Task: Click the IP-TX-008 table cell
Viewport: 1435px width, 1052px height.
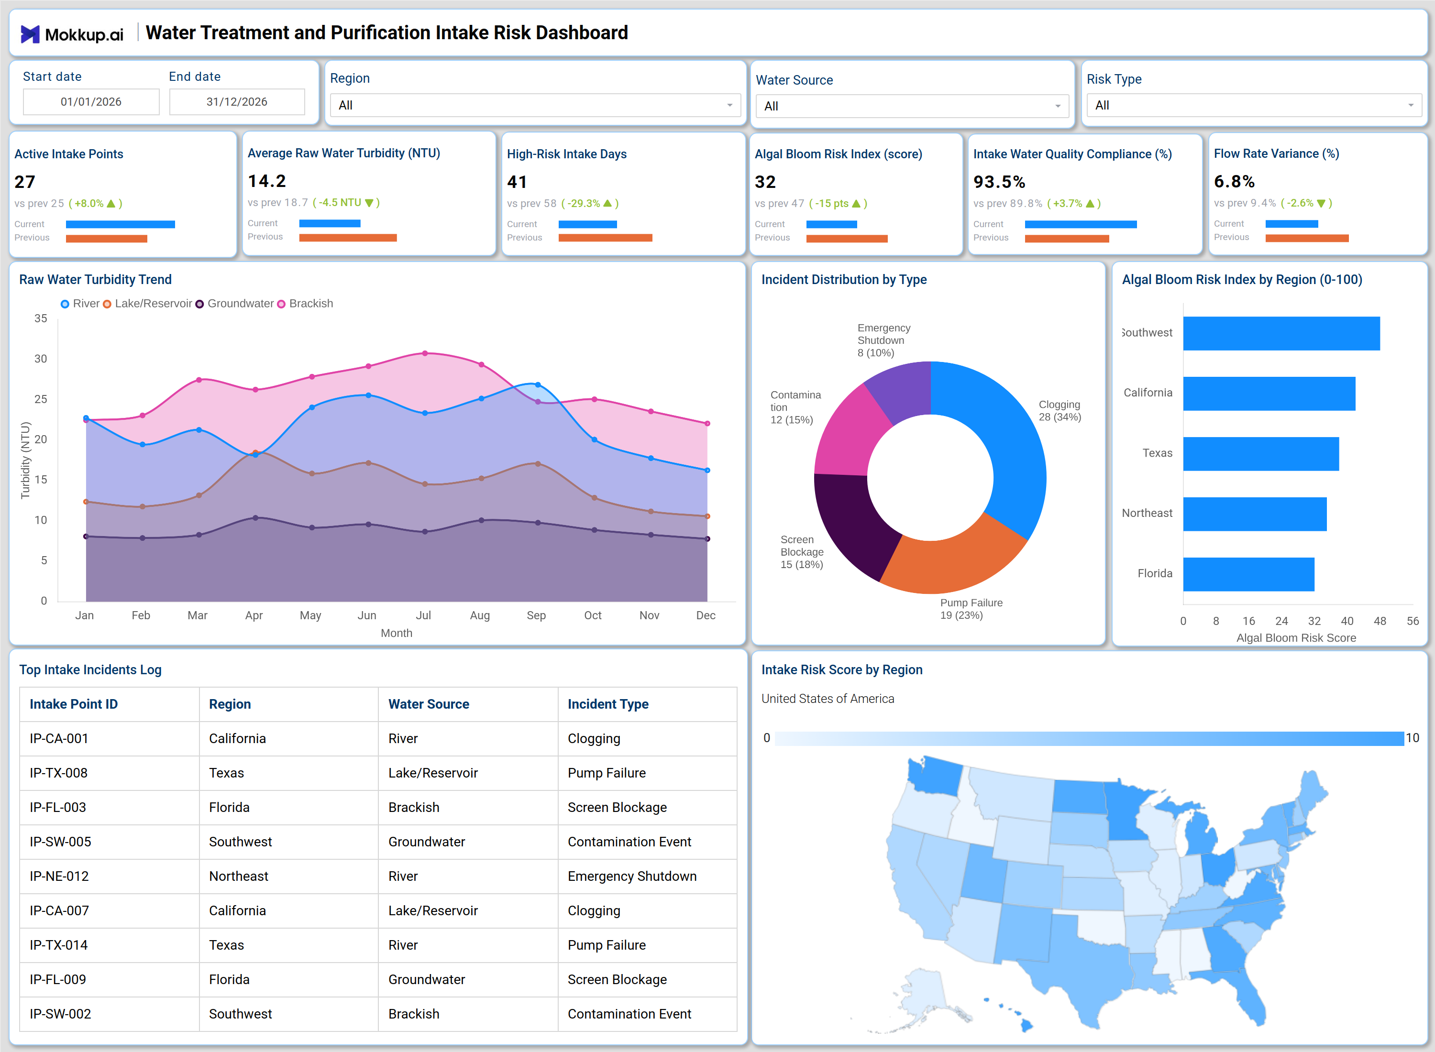Action: coord(110,773)
